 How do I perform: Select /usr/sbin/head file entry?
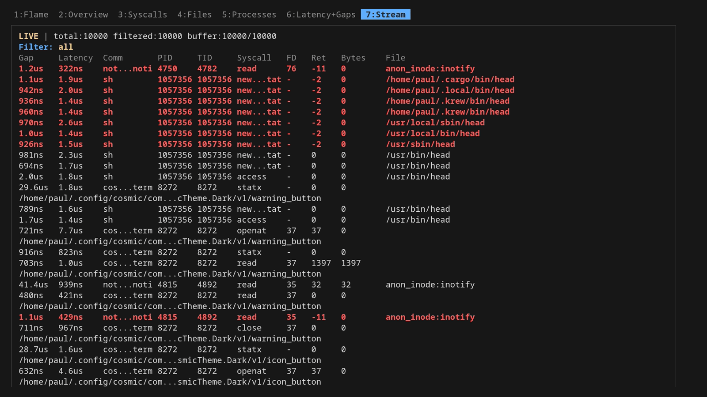[x=420, y=144]
